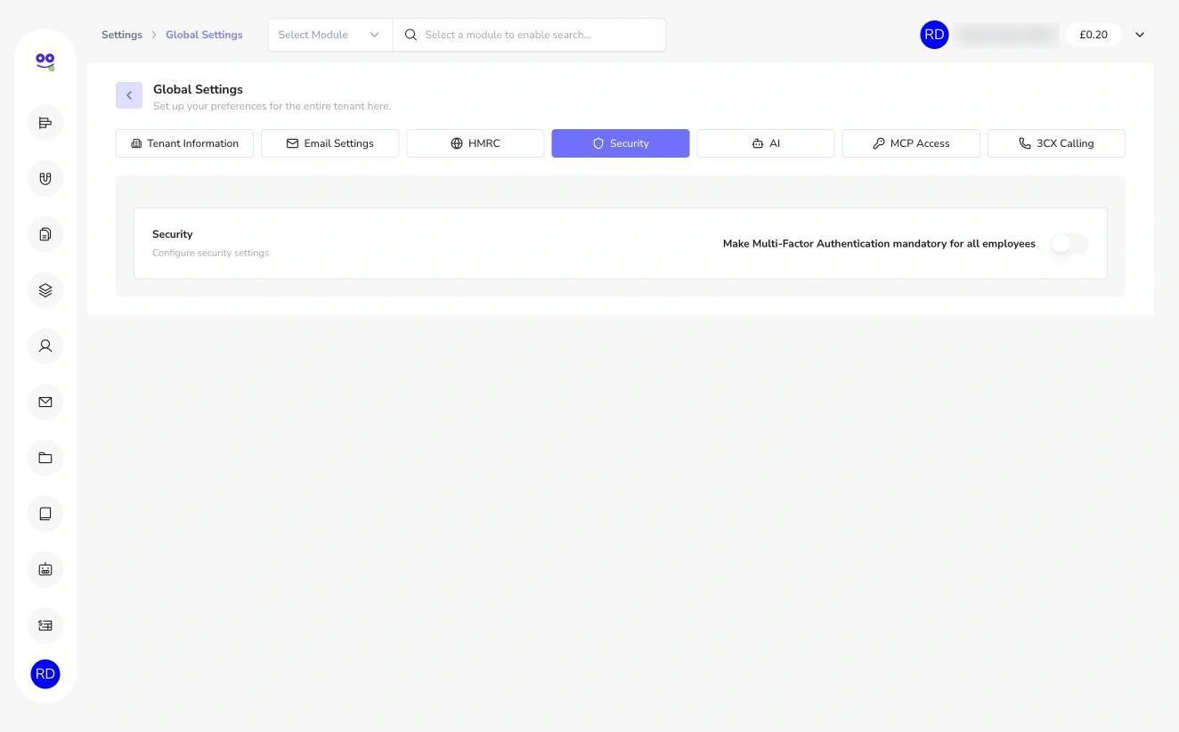Click the Global Settings breadcrumb
Viewport: 1179px width, 732px height.
point(204,35)
